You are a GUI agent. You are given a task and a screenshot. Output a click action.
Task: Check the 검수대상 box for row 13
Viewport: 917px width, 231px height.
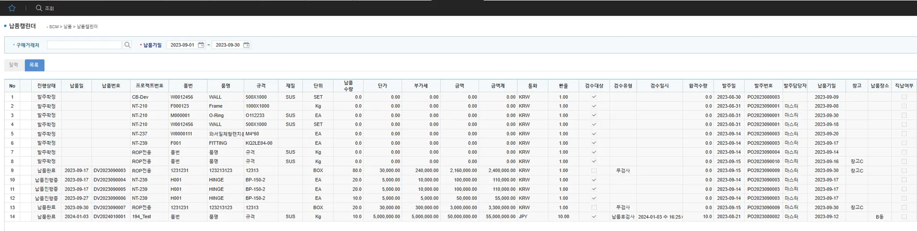coord(594,207)
